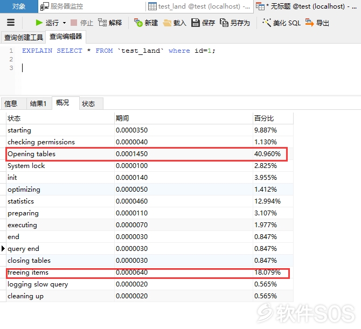Click percentage value 9.887%
The width and height of the screenshot is (361, 329).
pyautogui.click(x=266, y=130)
